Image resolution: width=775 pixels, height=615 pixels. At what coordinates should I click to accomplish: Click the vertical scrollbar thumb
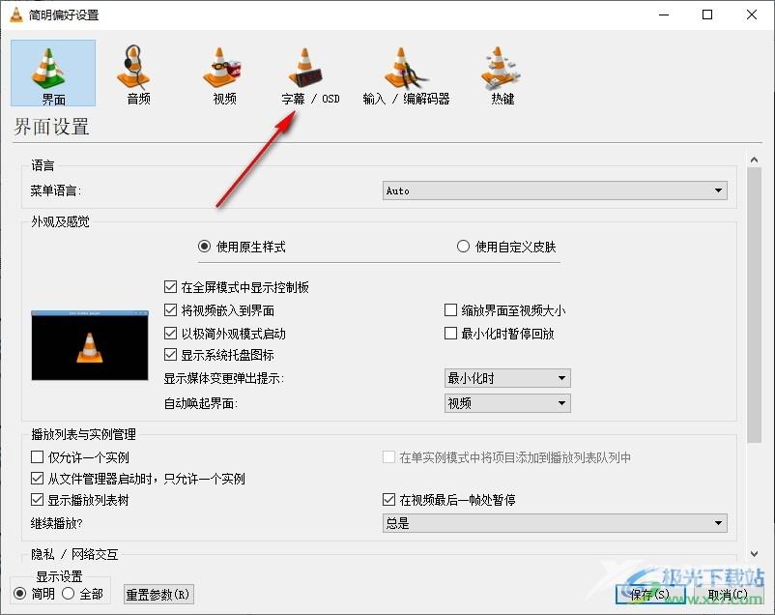pos(754,305)
